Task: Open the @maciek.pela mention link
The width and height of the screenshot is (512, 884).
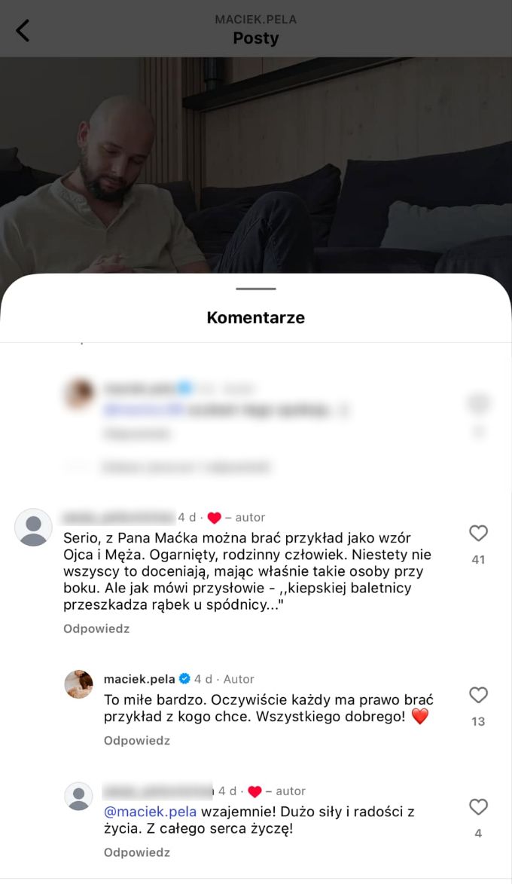Action: point(151,812)
